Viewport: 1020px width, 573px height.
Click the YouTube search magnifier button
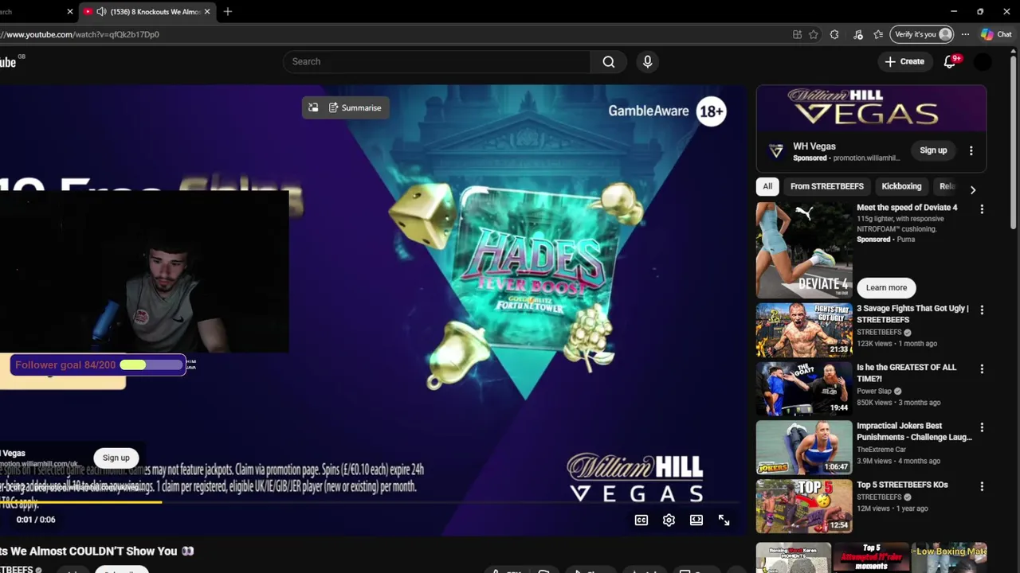coord(608,61)
